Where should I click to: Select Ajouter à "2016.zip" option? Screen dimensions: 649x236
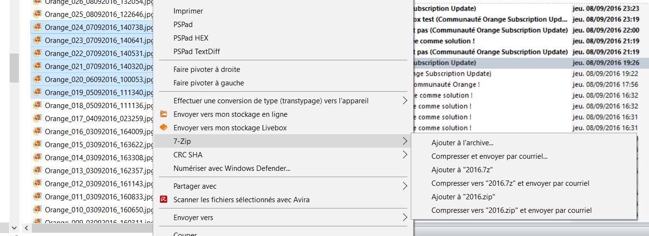pyautogui.click(x=463, y=197)
